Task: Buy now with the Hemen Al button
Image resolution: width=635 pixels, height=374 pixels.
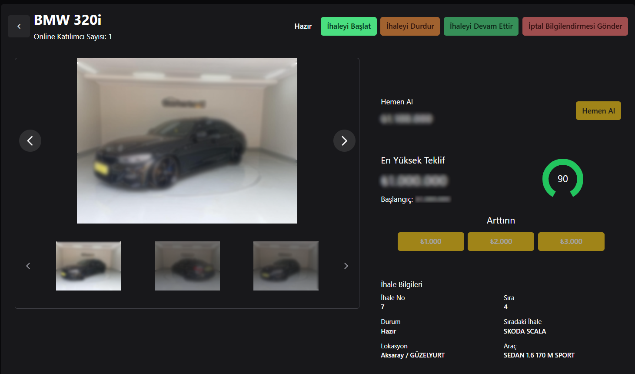Action: [x=598, y=111]
